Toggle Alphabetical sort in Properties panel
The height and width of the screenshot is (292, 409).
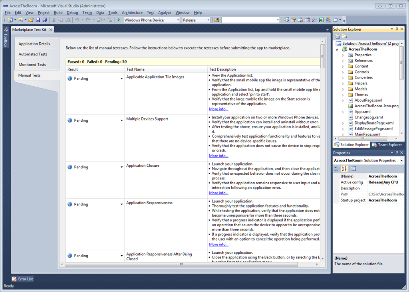(x=344, y=168)
